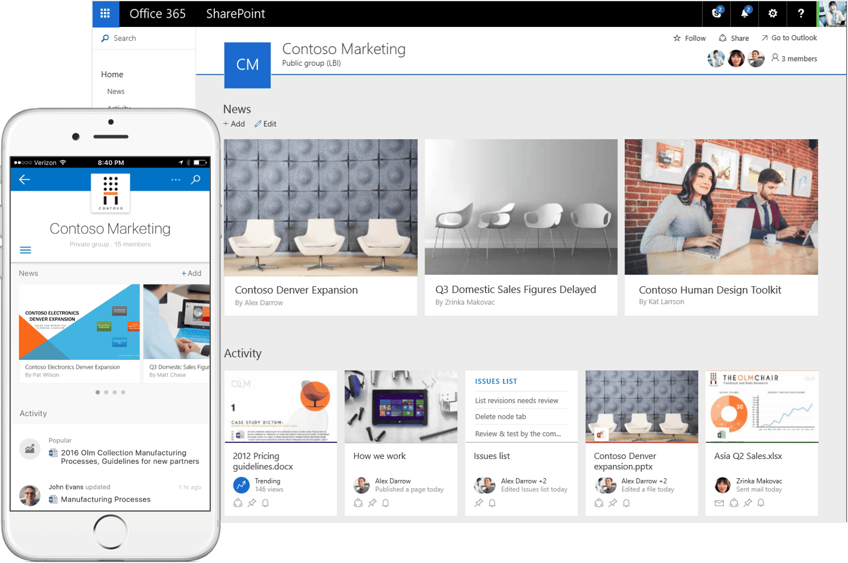Open Q3 Domestic Sales Figures Delayed image
The width and height of the screenshot is (848, 563).
click(x=521, y=207)
